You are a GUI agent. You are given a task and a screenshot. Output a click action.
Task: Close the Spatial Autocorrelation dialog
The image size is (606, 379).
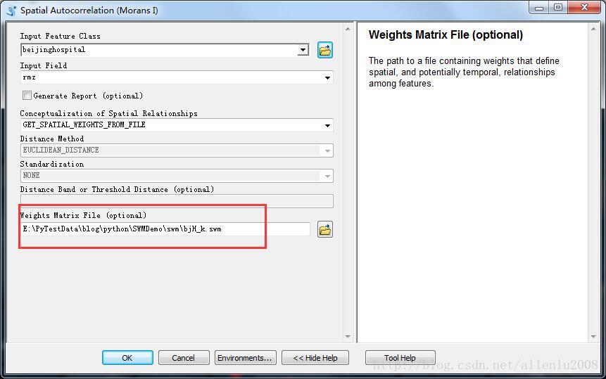tap(584, 7)
